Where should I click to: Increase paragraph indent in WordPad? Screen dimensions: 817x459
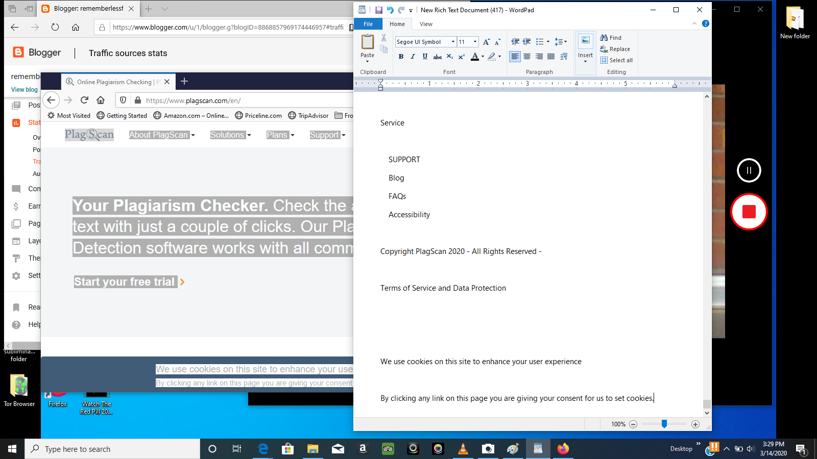(527, 42)
